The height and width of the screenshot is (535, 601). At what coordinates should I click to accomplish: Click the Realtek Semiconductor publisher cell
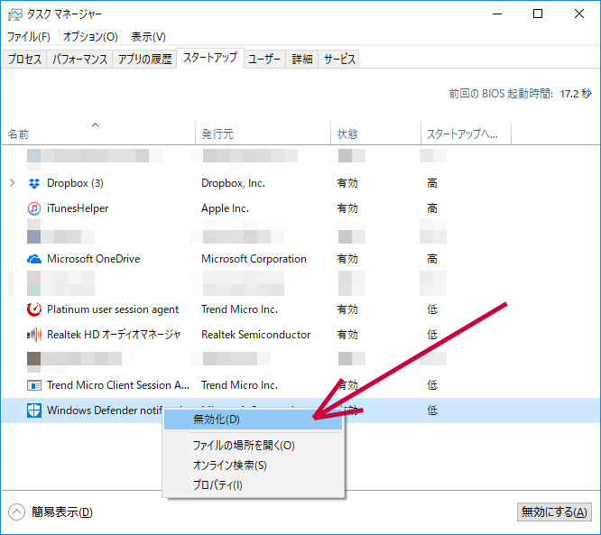256,335
